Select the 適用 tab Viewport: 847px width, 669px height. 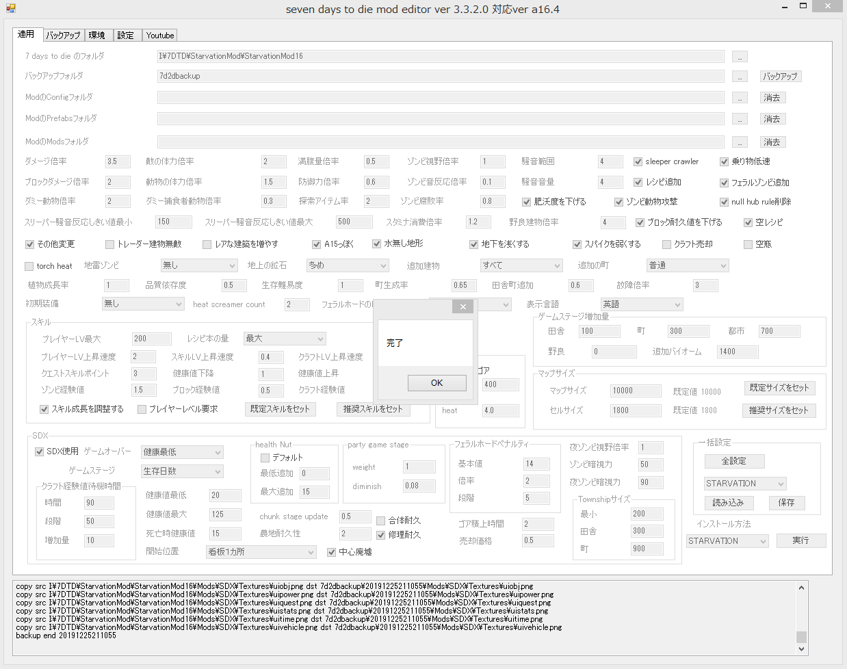tap(27, 34)
